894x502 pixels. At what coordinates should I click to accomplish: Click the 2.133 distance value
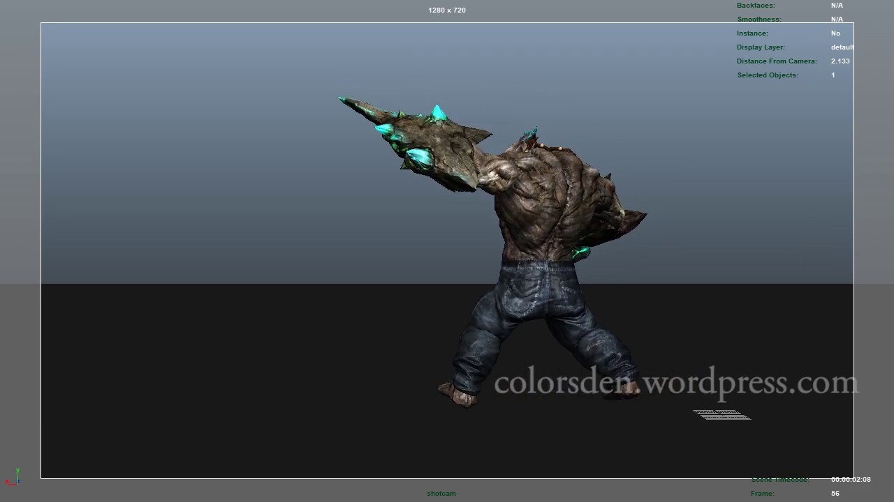point(840,61)
